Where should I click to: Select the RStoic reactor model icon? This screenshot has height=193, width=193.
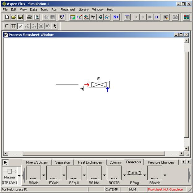[x=33, y=173]
